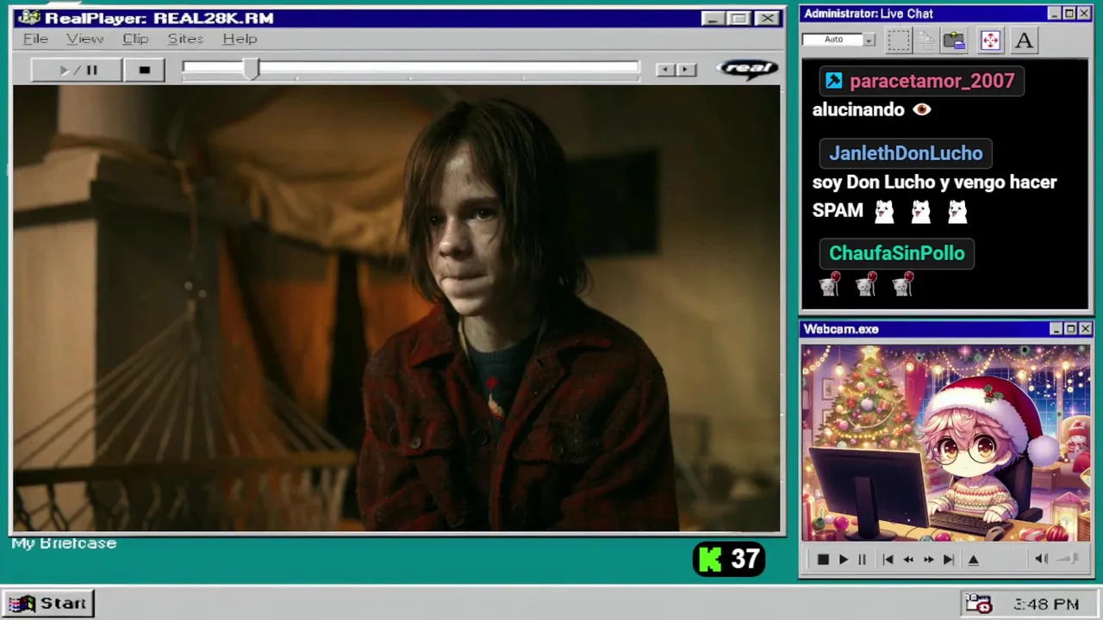
Task: Click username JanlethDonLucho in chat
Action: (906, 153)
